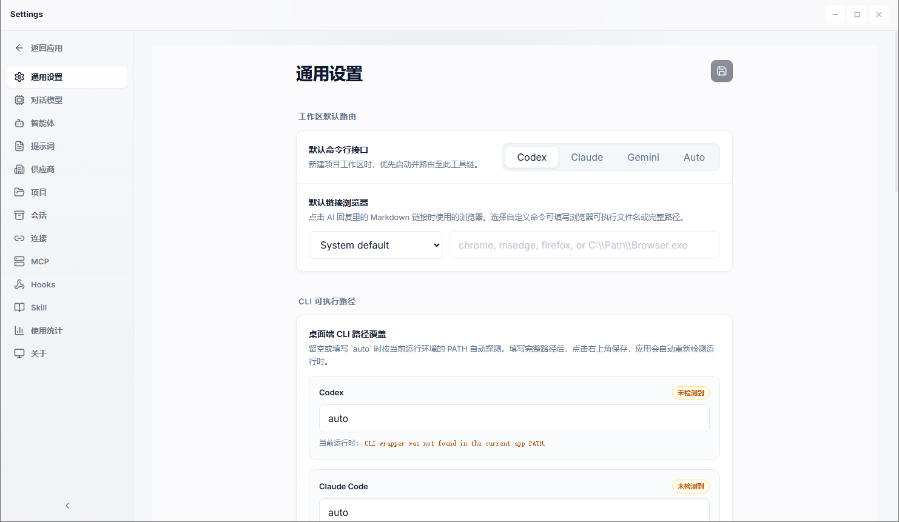Focus the Codex path input field
The image size is (899, 522).
tap(514, 418)
